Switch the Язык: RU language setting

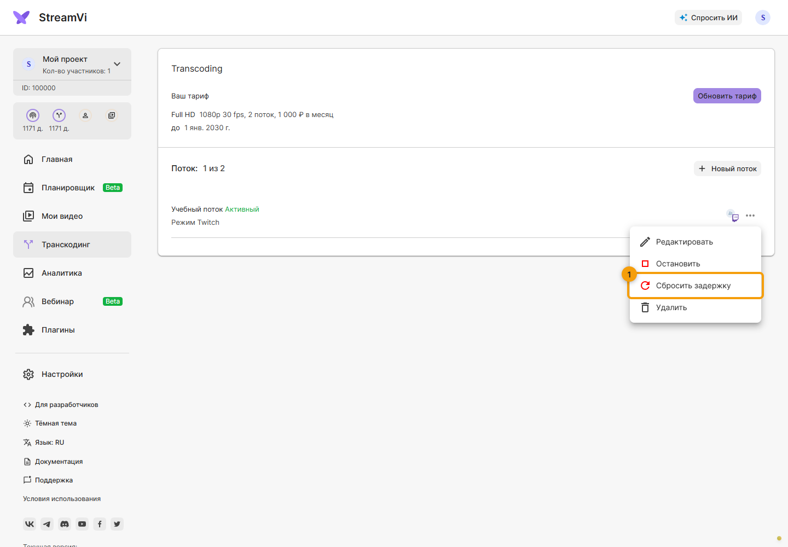point(44,443)
